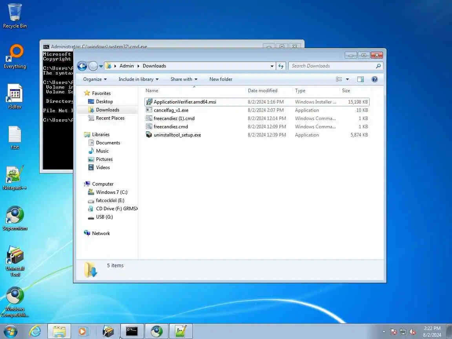Click the Start button orb
Image resolution: width=452 pixels, height=339 pixels.
(x=11, y=331)
